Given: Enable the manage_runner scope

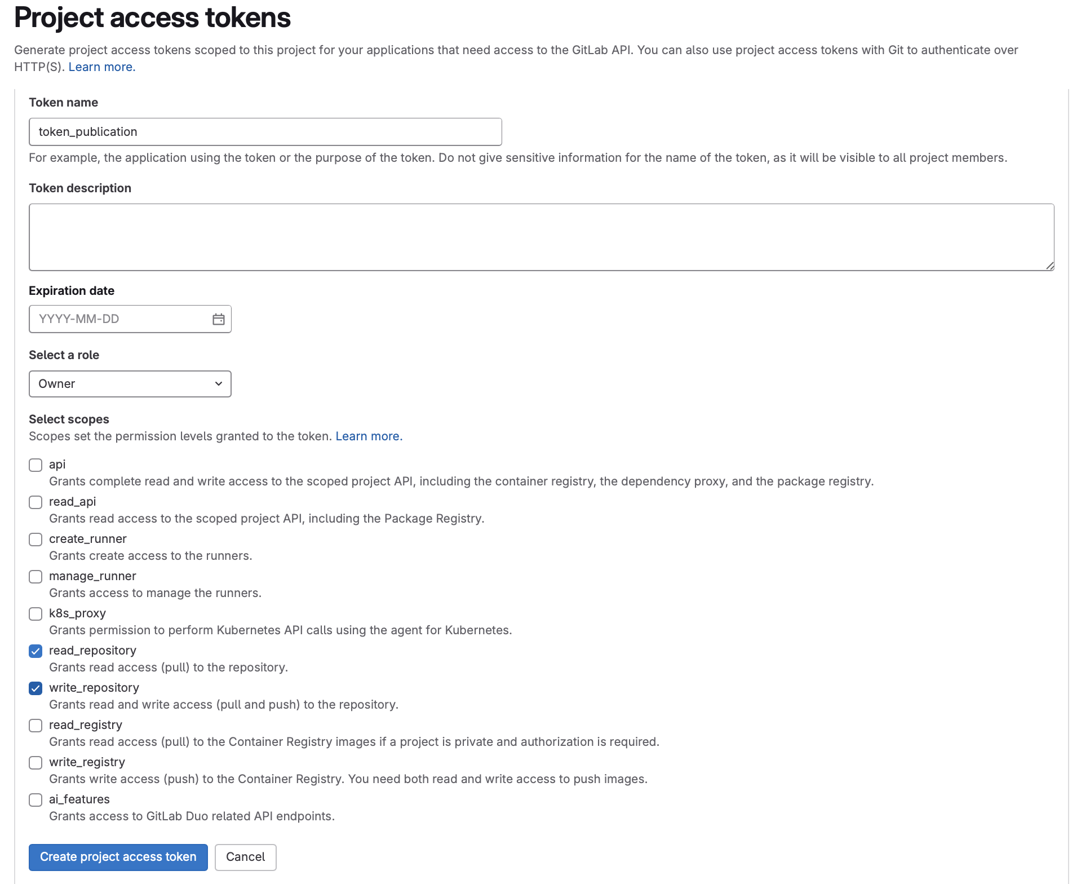Looking at the screenshot, I should [x=36, y=577].
